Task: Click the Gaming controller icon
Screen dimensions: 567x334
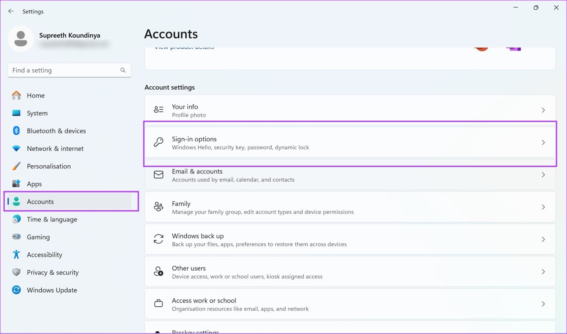Action: pyautogui.click(x=16, y=237)
